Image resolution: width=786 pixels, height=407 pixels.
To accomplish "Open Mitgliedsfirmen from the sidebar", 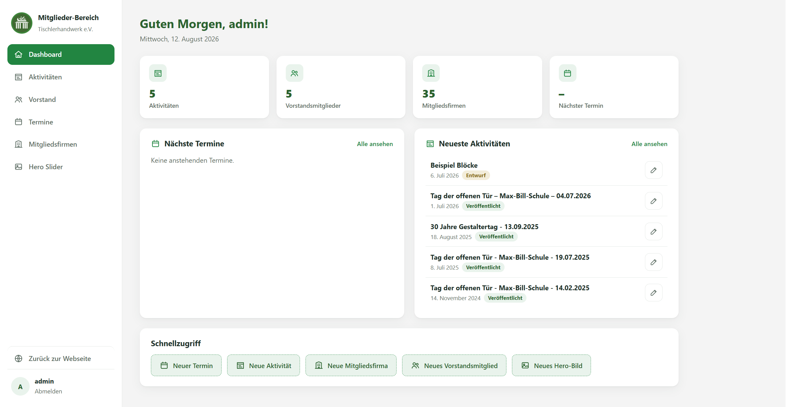I will coord(61,145).
